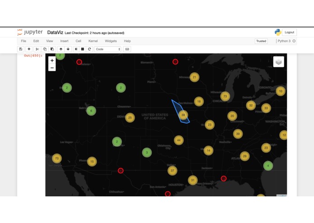Viewport: 314px width, 223px height.
Task: Click the Python logo icon beside Logout
Action: click(x=278, y=32)
